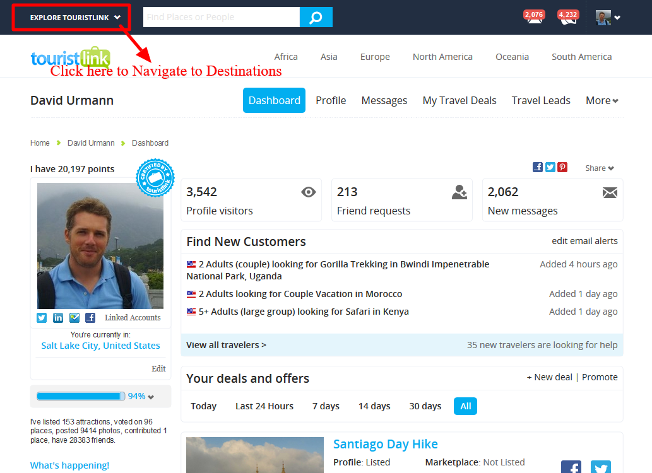Click the Promote link

pos(600,377)
